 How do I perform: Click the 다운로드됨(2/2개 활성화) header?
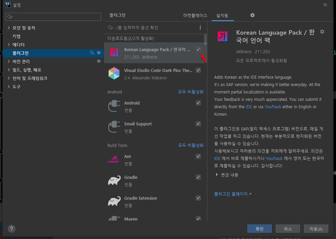(x=131, y=39)
